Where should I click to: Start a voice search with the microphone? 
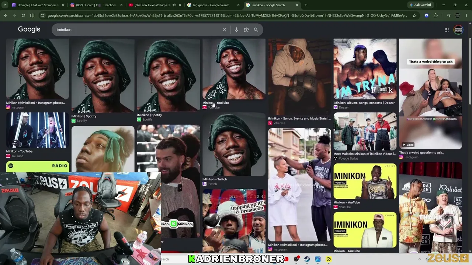(236, 30)
